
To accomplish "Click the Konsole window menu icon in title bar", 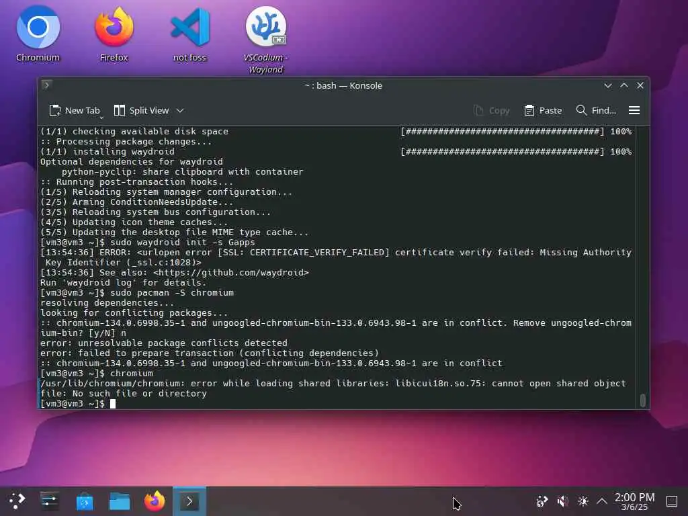I will (47, 85).
